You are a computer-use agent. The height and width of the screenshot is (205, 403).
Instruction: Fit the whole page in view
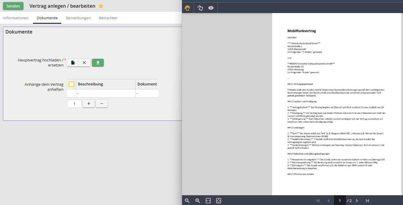click(x=219, y=201)
